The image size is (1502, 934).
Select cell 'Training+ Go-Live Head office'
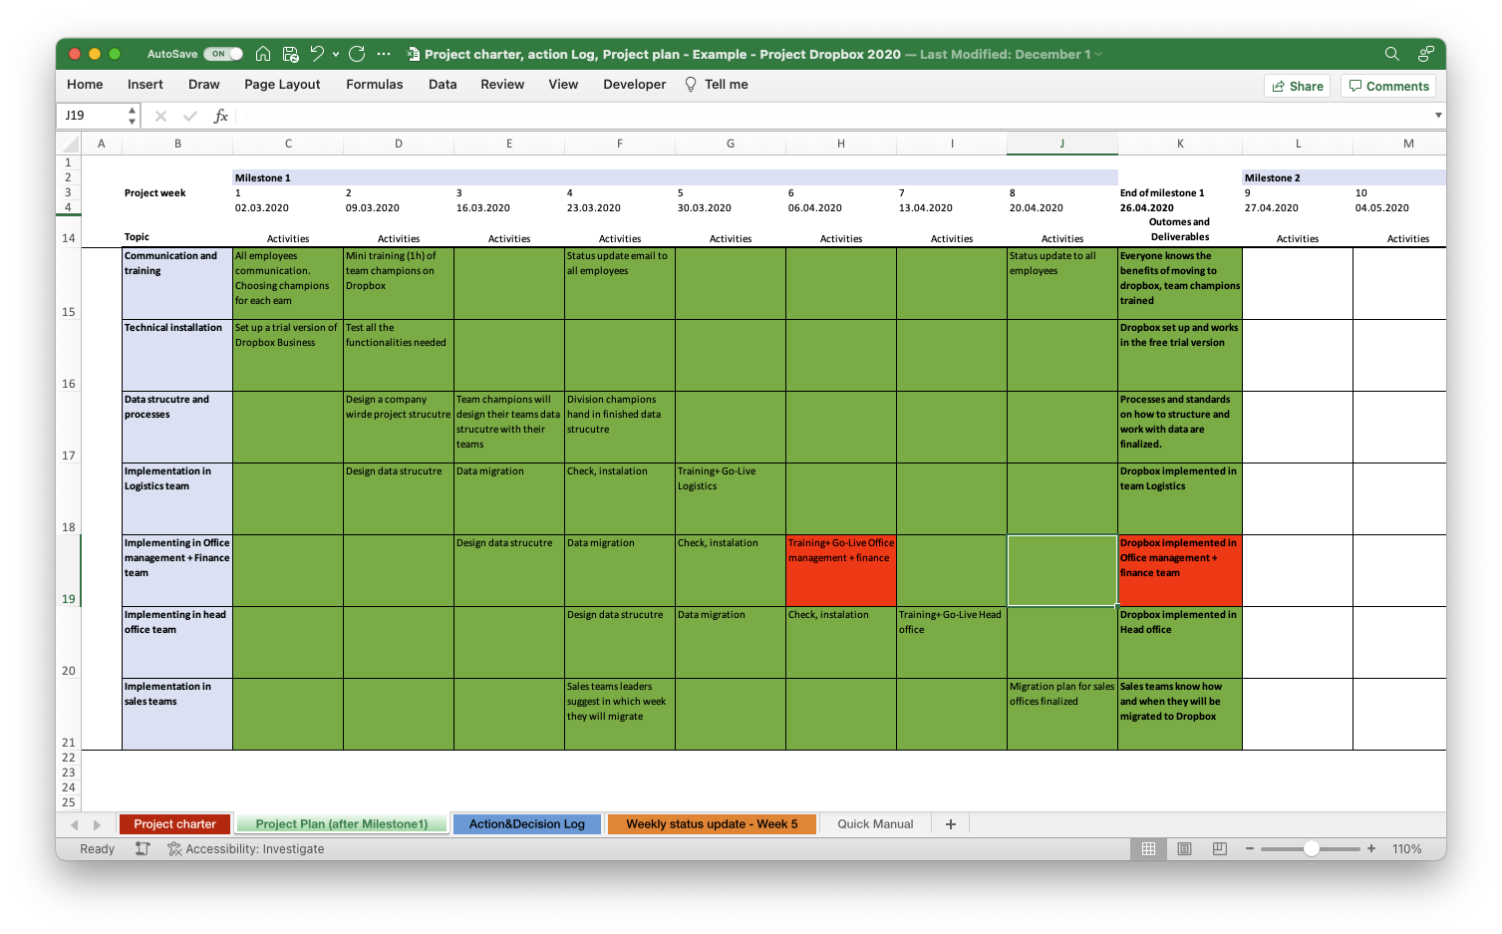952,643
